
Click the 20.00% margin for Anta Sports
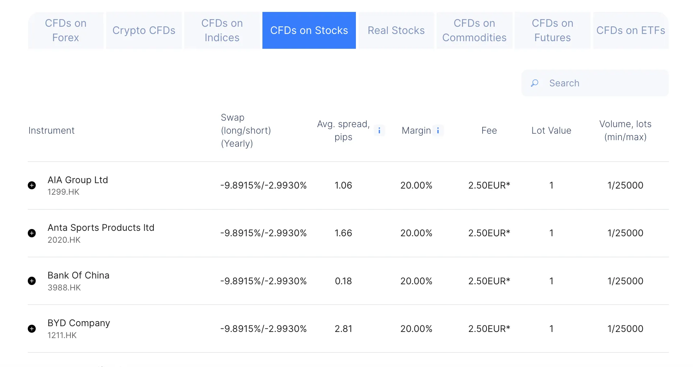point(416,233)
